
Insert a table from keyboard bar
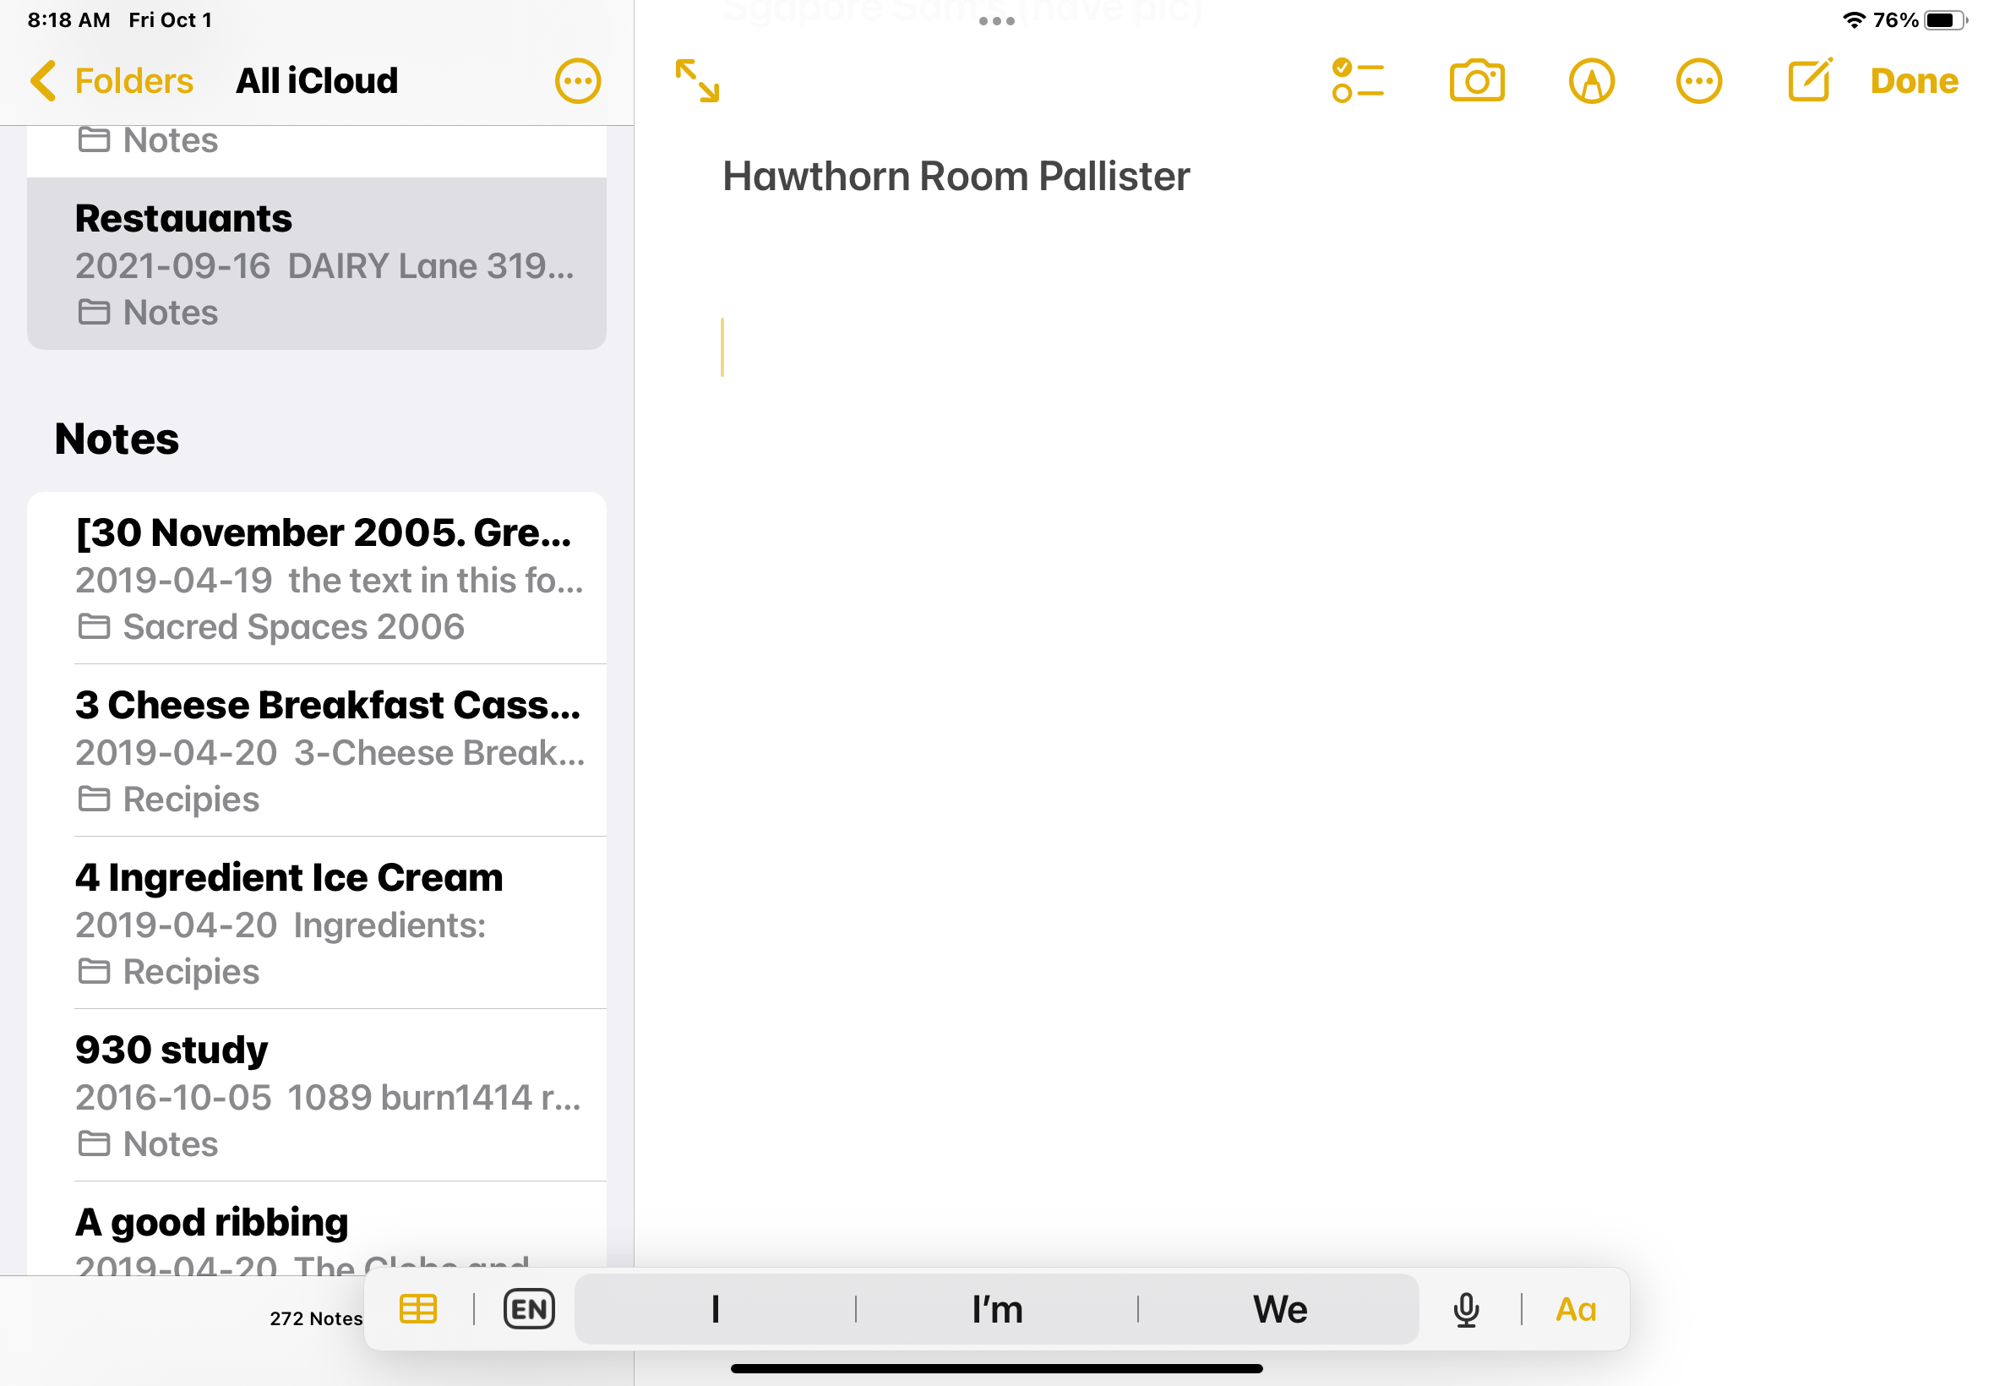417,1309
